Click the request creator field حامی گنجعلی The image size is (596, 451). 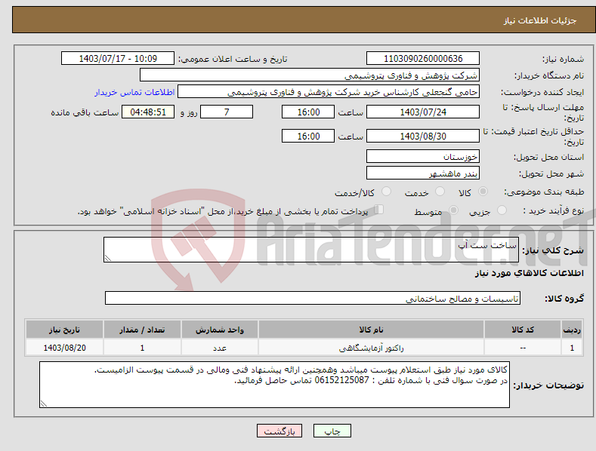[x=329, y=92]
